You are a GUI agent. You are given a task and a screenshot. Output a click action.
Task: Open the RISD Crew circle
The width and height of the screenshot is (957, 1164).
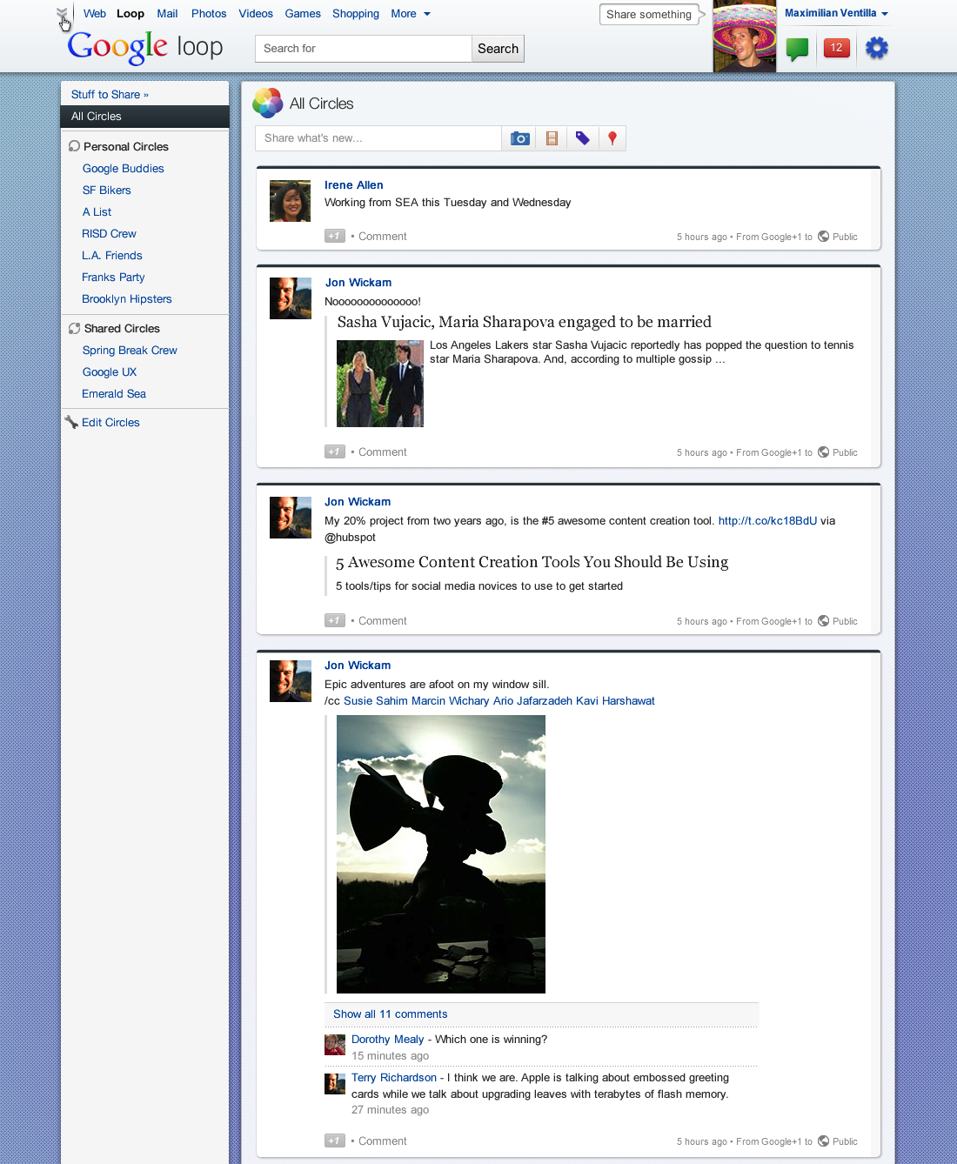click(x=109, y=234)
